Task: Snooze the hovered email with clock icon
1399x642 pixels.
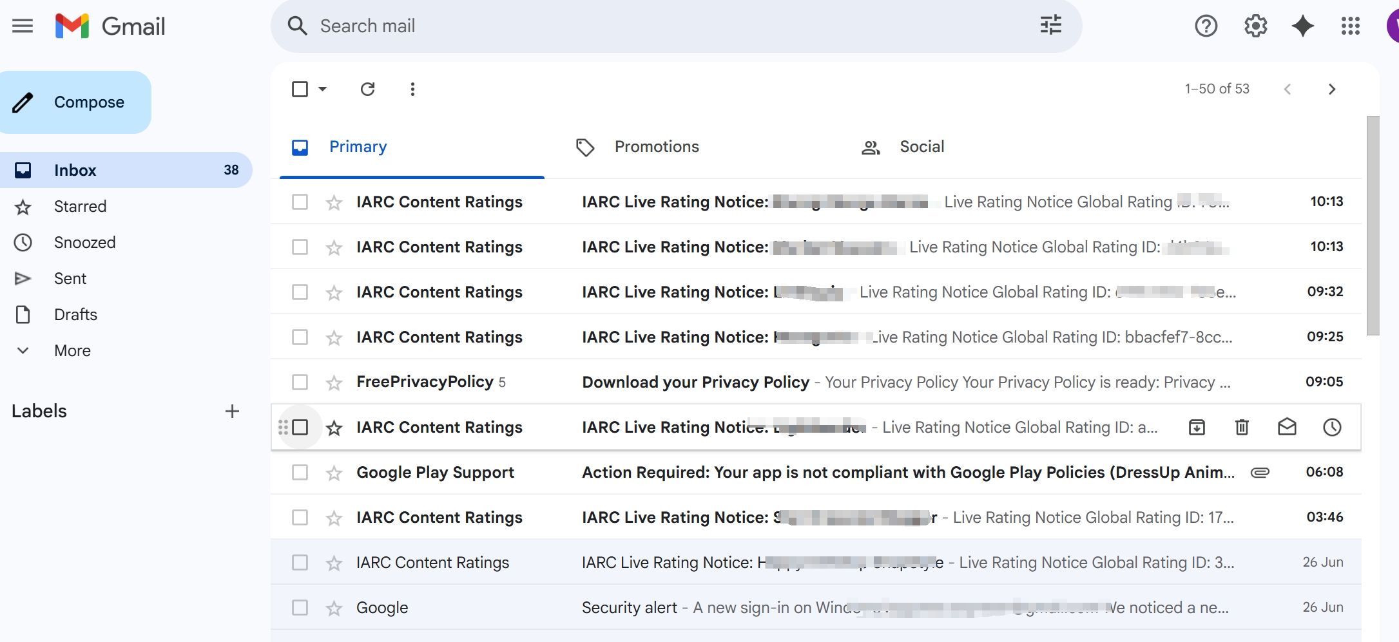Action: click(1332, 427)
